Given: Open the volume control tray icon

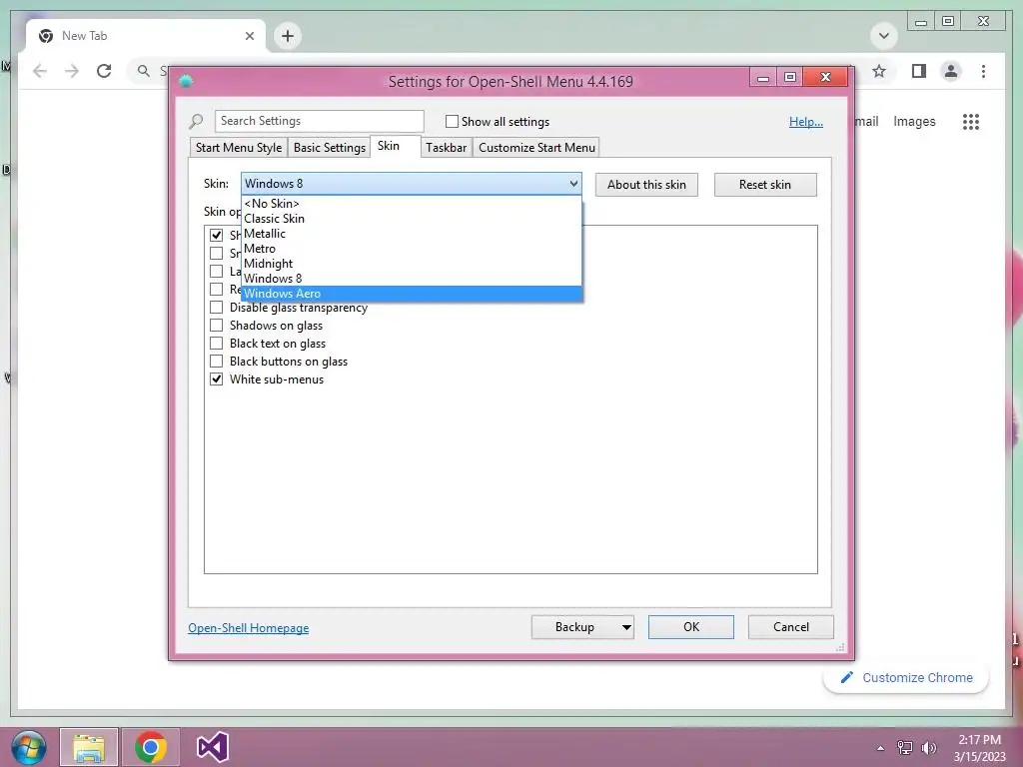Looking at the screenshot, I should coord(928,748).
